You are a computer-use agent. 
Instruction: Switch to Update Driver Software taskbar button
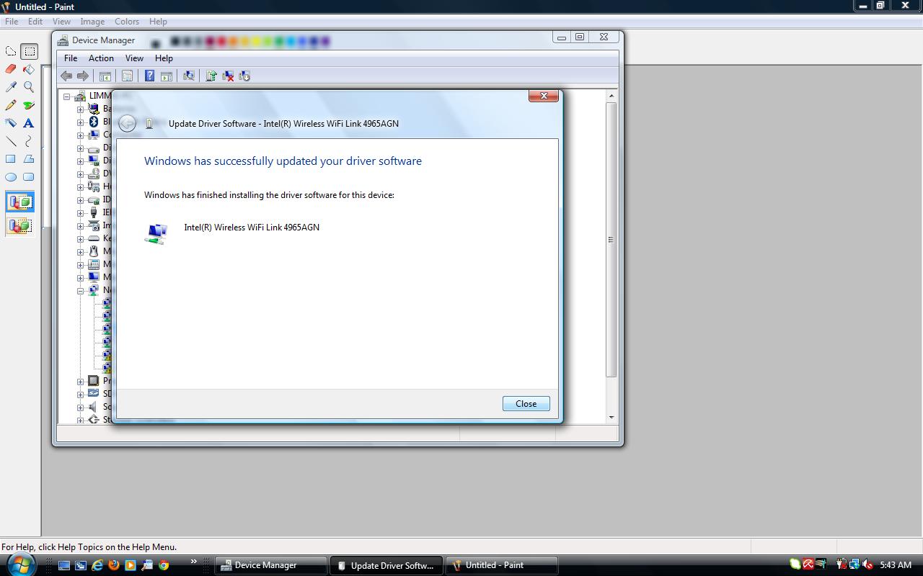click(386, 565)
